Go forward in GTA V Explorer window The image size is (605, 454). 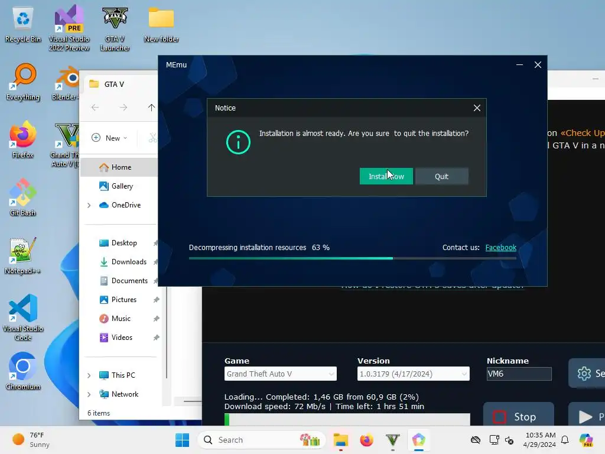pyautogui.click(x=123, y=108)
